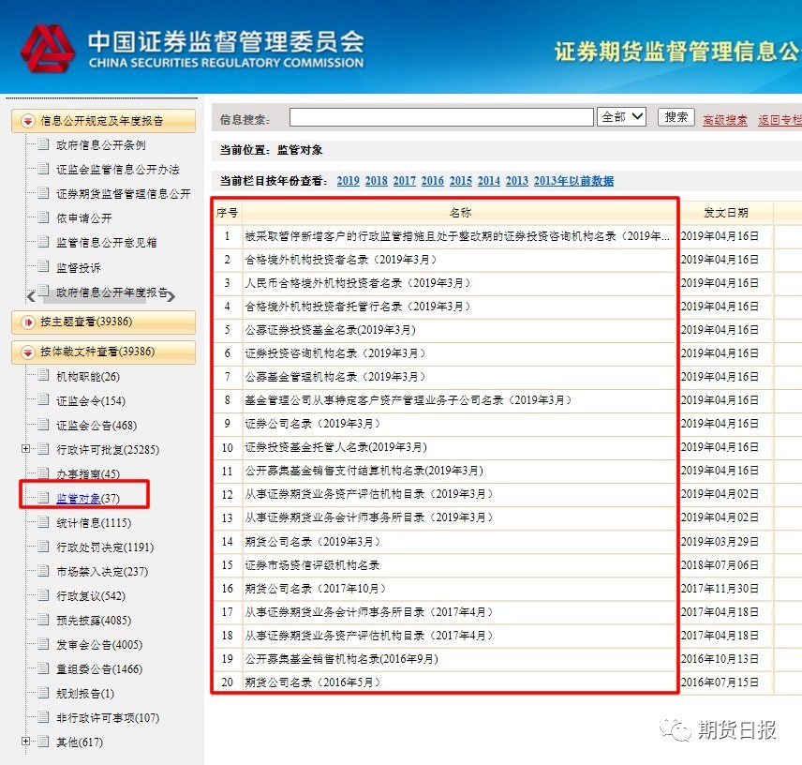Expand the 其他(617) tree node
The width and height of the screenshot is (802, 765).
pyautogui.click(x=25, y=742)
